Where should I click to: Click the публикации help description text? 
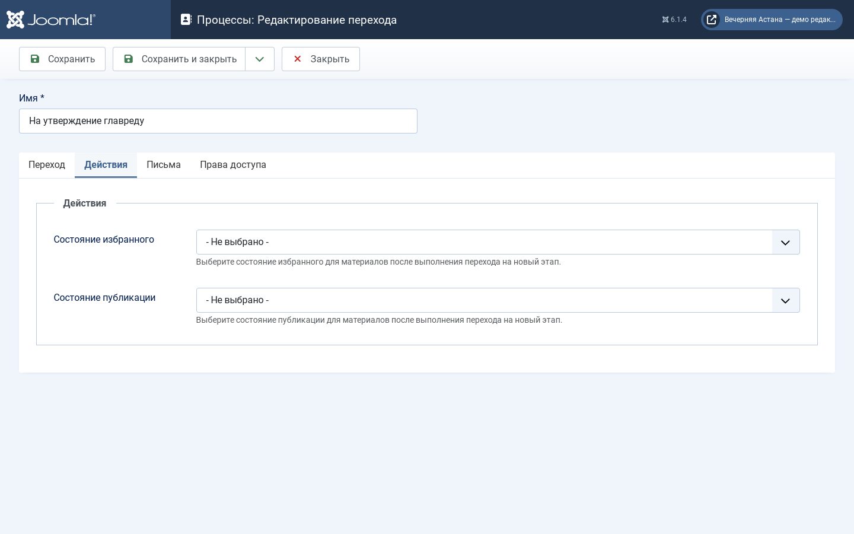pyautogui.click(x=379, y=320)
